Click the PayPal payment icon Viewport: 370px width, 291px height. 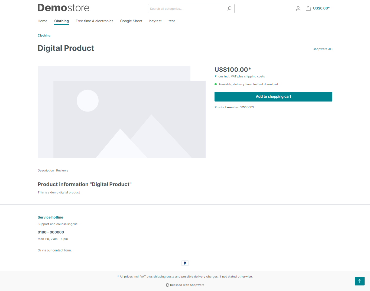[185, 263]
